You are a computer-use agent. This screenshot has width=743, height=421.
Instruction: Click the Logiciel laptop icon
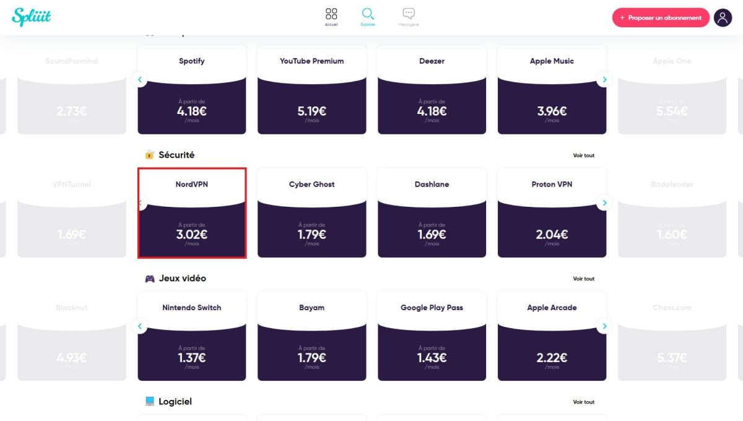point(149,402)
